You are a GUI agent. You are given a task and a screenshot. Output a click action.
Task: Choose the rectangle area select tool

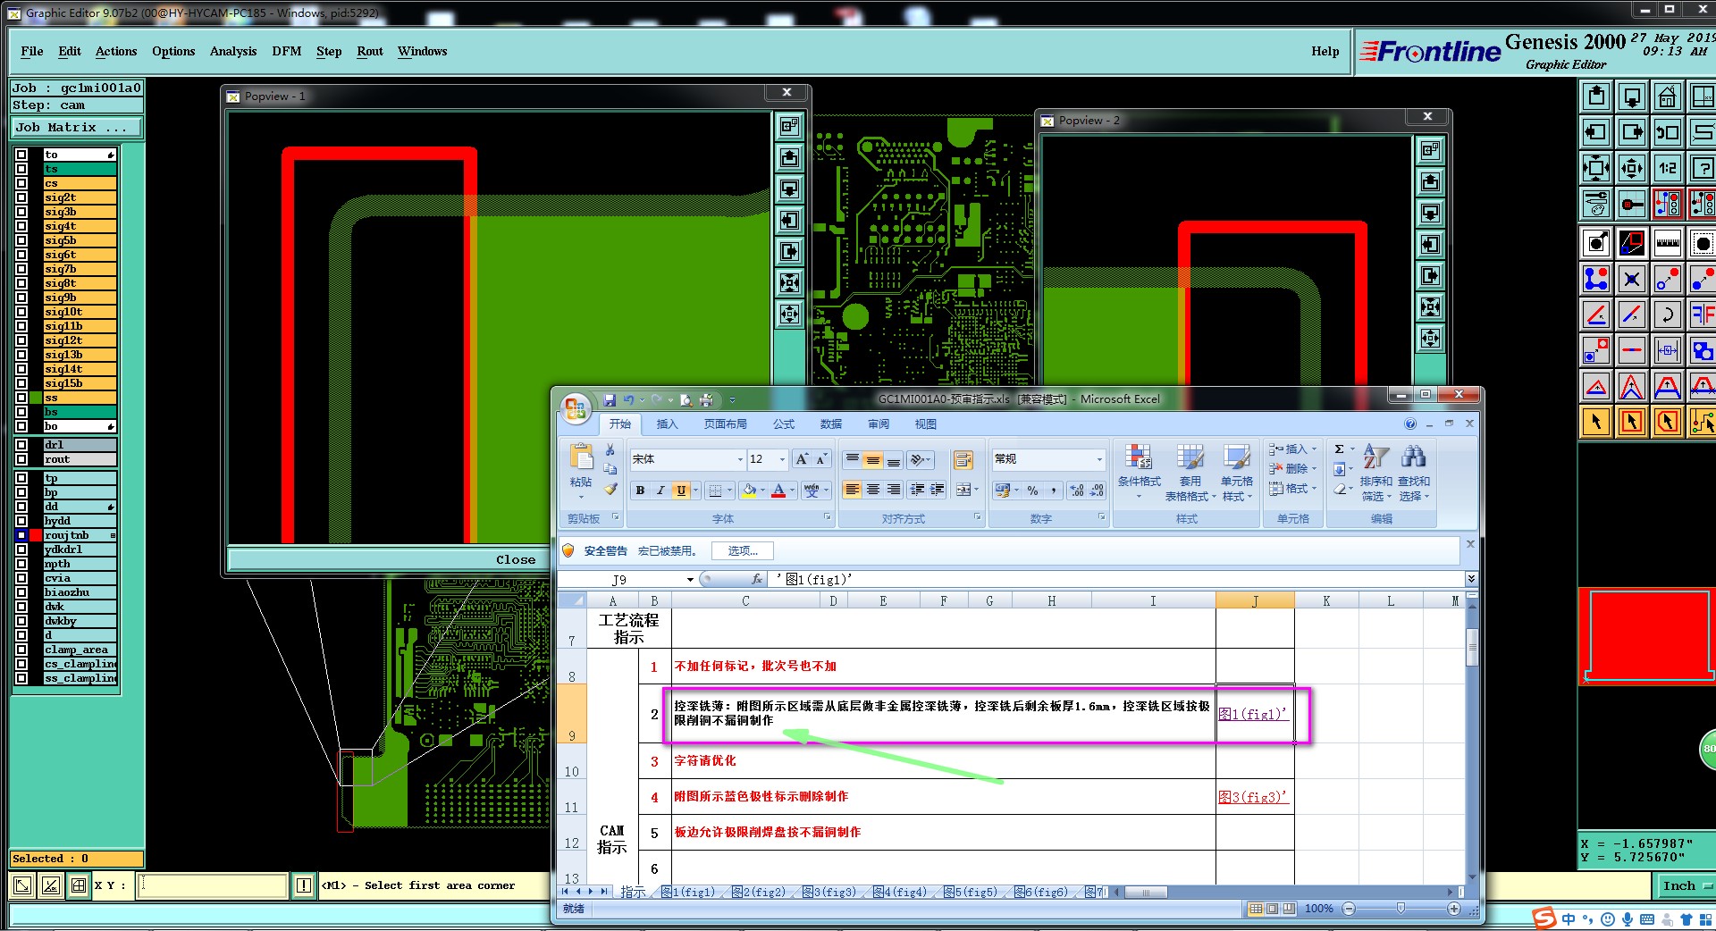1632,422
